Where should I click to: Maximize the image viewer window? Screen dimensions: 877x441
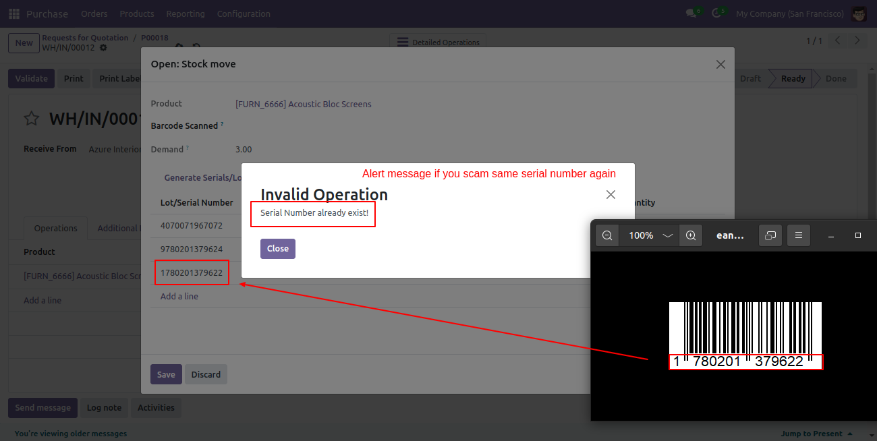point(858,235)
